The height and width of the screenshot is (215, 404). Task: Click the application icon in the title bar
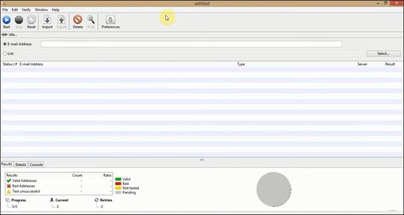point(3,3)
